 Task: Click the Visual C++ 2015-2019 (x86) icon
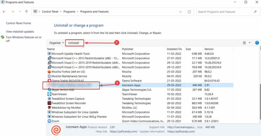tap(49, 67)
